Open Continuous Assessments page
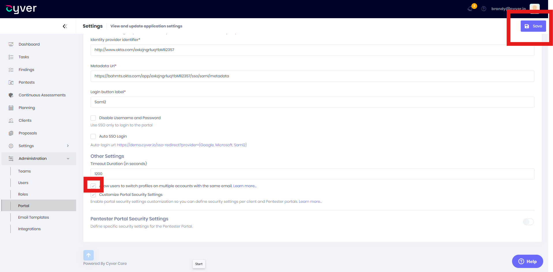The width and height of the screenshot is (553, 272). coord(42,95)
